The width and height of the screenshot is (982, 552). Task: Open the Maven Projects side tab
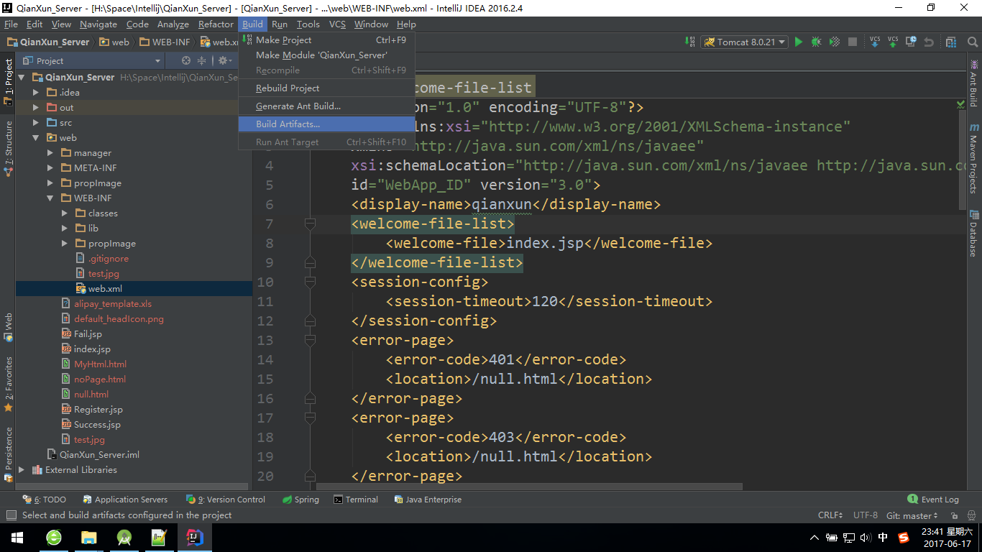(x=974, y=159)
